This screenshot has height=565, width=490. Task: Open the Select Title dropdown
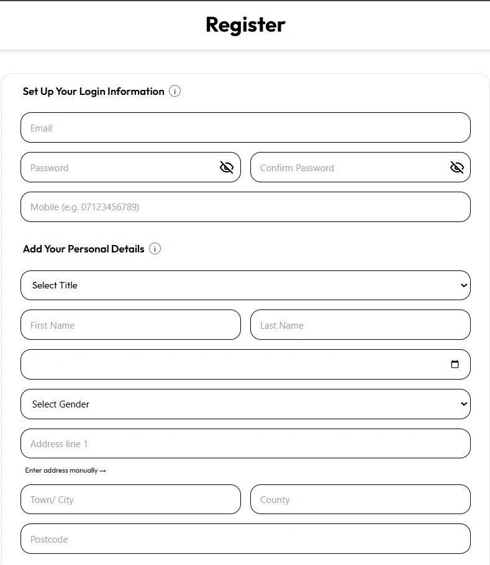[245, 285]
